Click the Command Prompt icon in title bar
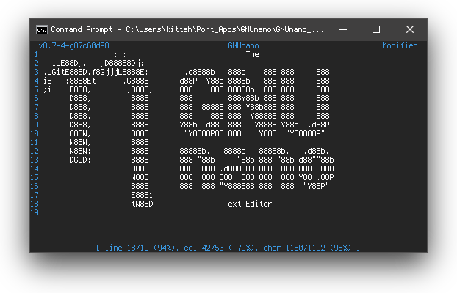Viewport: 457px width, 293px height. click(42, 29)
